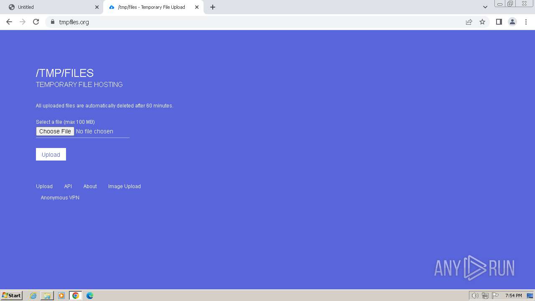Go forward to the next page
This screenshot has width=535, height=301.
pyautogui.click(x=23, y=22)
